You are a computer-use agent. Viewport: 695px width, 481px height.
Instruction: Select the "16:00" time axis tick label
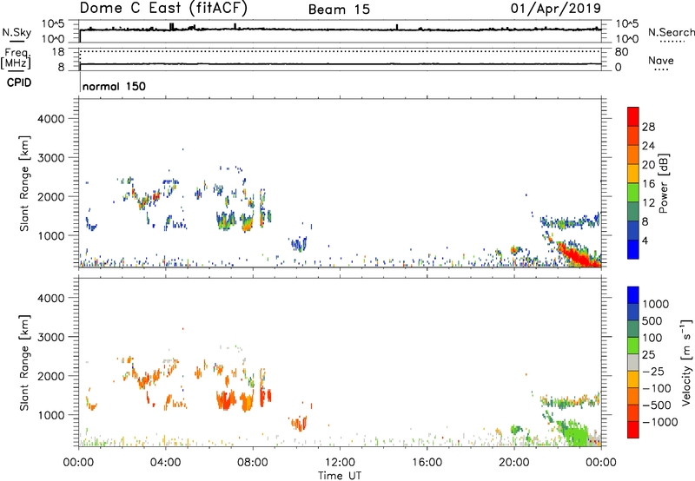pyautogui.click(x=427, y=463)
